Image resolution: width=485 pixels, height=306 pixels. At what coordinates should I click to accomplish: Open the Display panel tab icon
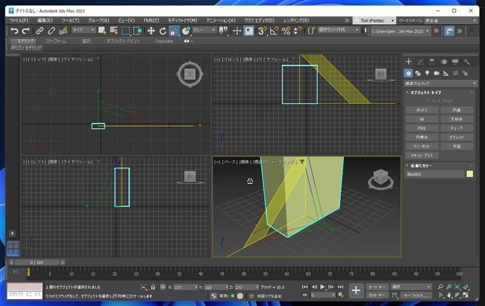click(455, 62)
